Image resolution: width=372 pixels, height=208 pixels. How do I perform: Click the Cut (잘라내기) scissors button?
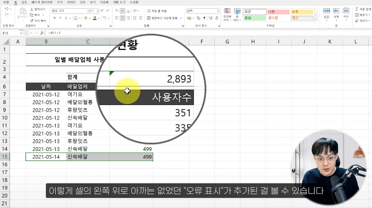[x=38, y=9]
